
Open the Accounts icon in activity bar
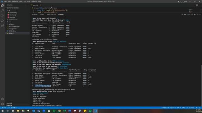coord(3,99)
